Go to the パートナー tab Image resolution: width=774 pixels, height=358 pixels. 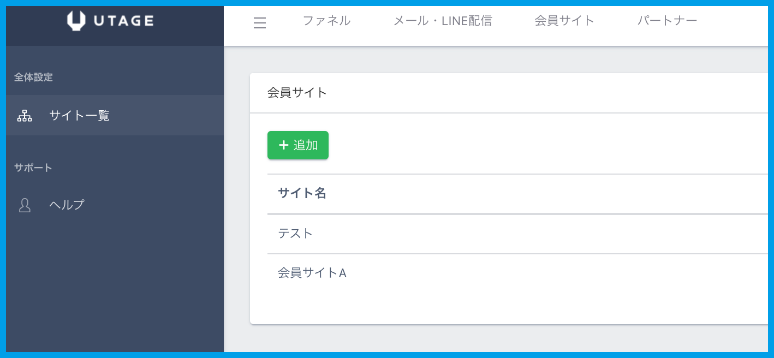(x=667, y=21)
